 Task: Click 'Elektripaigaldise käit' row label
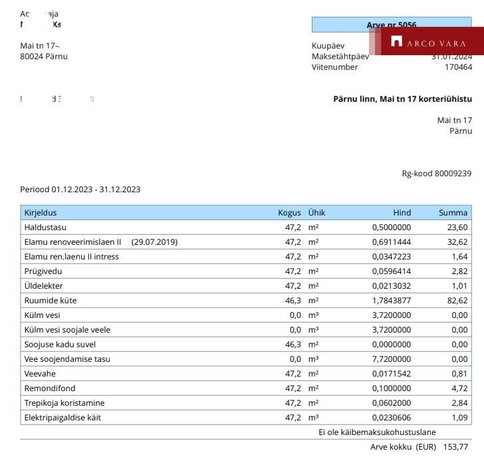click(62, 418)
